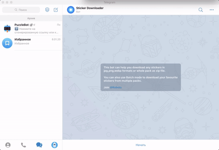Viewport: 219px width, 150px height.
Task: Search within the Sticker Downloader chat
Action: pyautogui.click(x=200, y=10)
